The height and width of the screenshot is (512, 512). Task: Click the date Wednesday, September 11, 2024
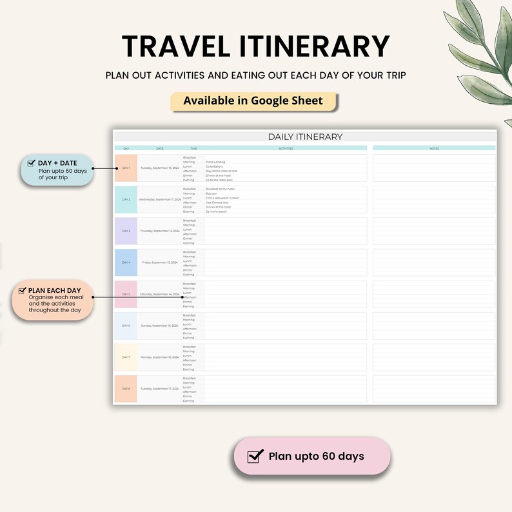pyautogui.click(x=160, y=199)
